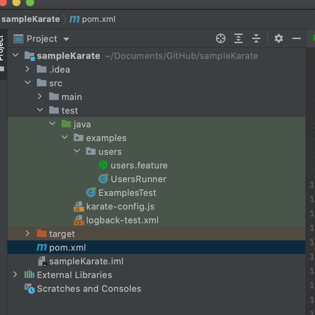Click the Maven icon beside pom.xml in tree
This screenshot has width=315, height=315.
tap(42, 247)
